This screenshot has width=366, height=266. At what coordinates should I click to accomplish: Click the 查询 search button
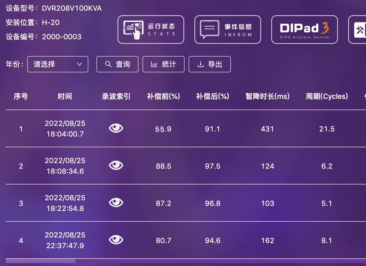tap(117, 64)
